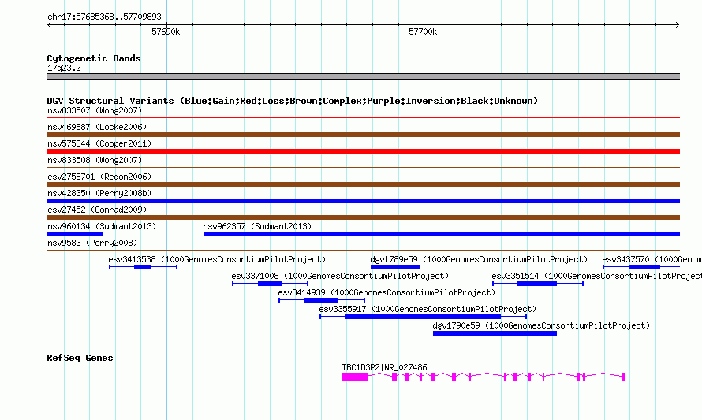Screen dimensions: 702x420
Task: Click the esv3414939 variant glyph
Action: (x=322, y=300)
